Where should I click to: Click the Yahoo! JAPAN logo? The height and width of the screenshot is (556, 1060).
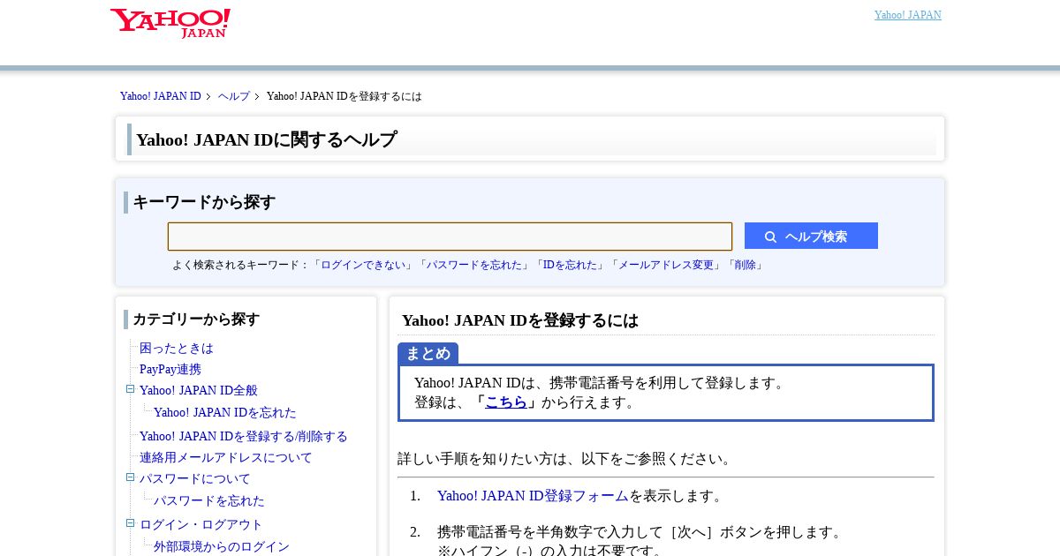[x=170, y=23]
